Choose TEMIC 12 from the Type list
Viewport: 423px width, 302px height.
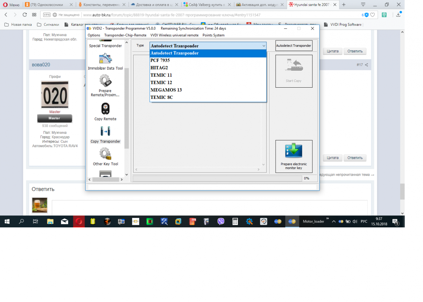point(208,83)
